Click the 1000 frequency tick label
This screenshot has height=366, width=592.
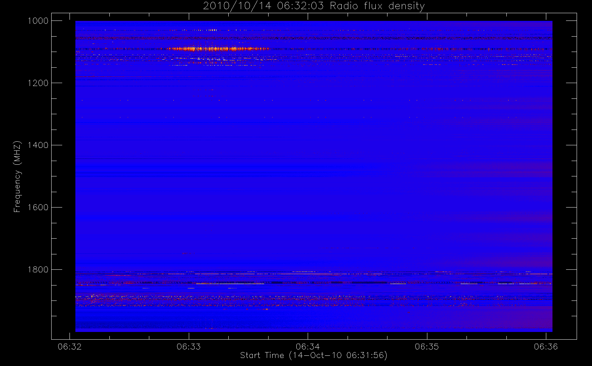pos(38,21)
